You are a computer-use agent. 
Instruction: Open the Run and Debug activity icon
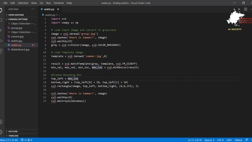(1, 41)
